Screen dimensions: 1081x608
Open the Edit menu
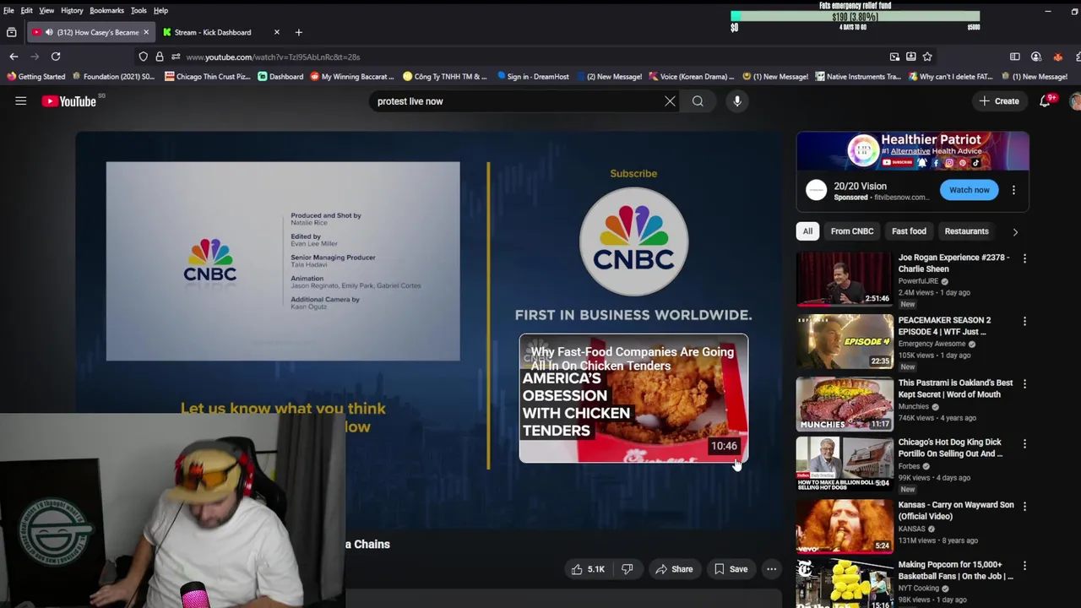click(27, 10)
